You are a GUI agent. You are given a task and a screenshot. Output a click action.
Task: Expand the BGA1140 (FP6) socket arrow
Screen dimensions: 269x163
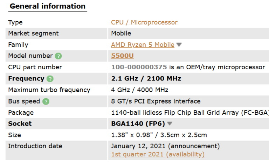point(170,123)
